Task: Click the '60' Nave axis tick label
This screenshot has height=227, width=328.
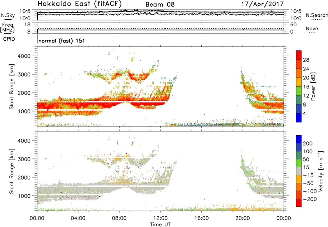Action: (293, 25)
